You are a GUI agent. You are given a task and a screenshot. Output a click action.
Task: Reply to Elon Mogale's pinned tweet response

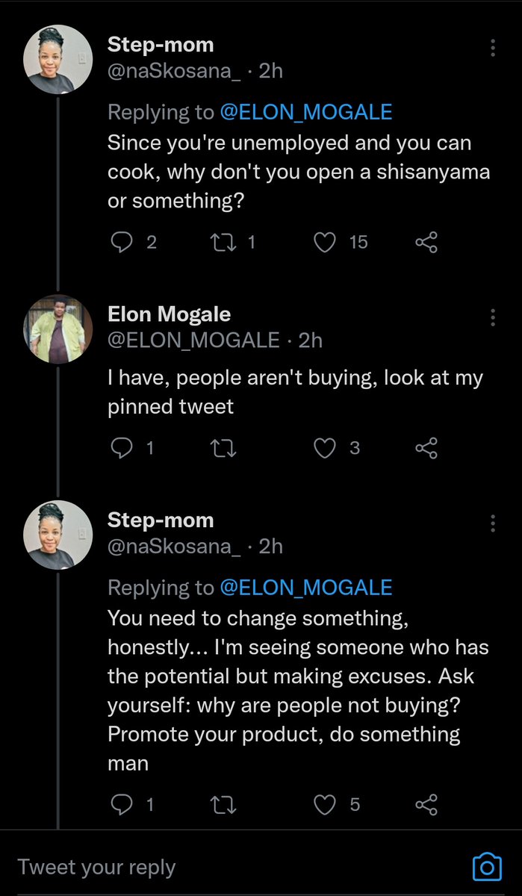pyautogui.click(x=121, y=448)
